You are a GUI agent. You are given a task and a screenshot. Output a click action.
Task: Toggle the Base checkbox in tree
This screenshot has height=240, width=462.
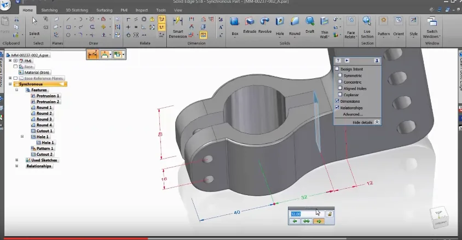(15, 67)
